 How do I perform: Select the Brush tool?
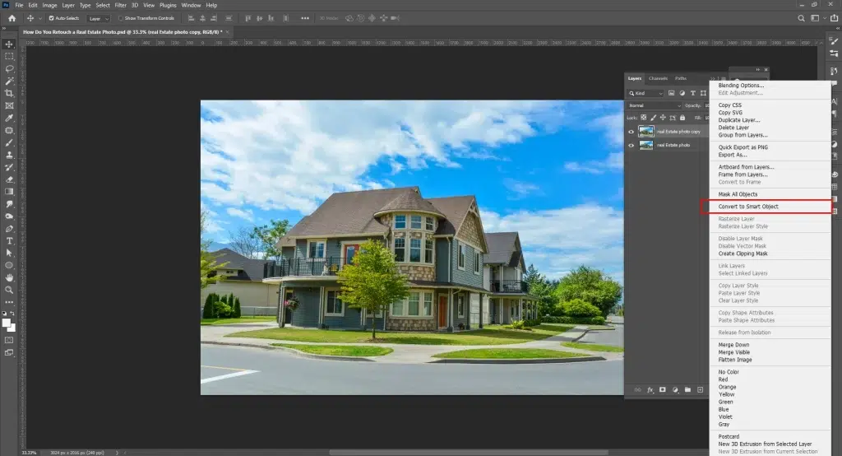[9, 143]
